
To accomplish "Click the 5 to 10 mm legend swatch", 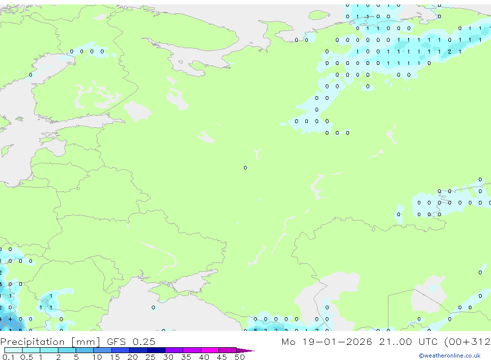I will (85, 350).
